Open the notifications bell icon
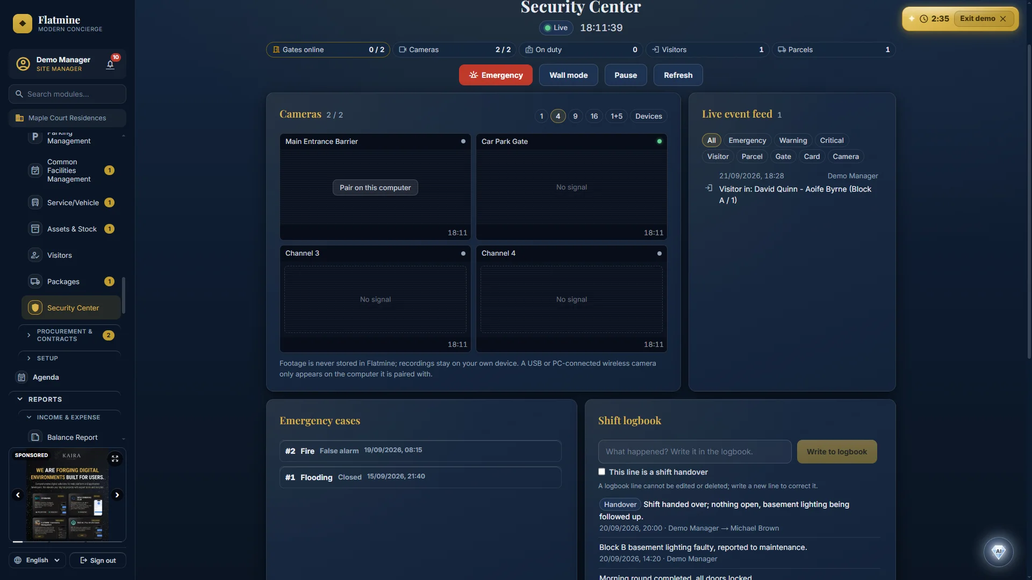 [x=110, y=64]
